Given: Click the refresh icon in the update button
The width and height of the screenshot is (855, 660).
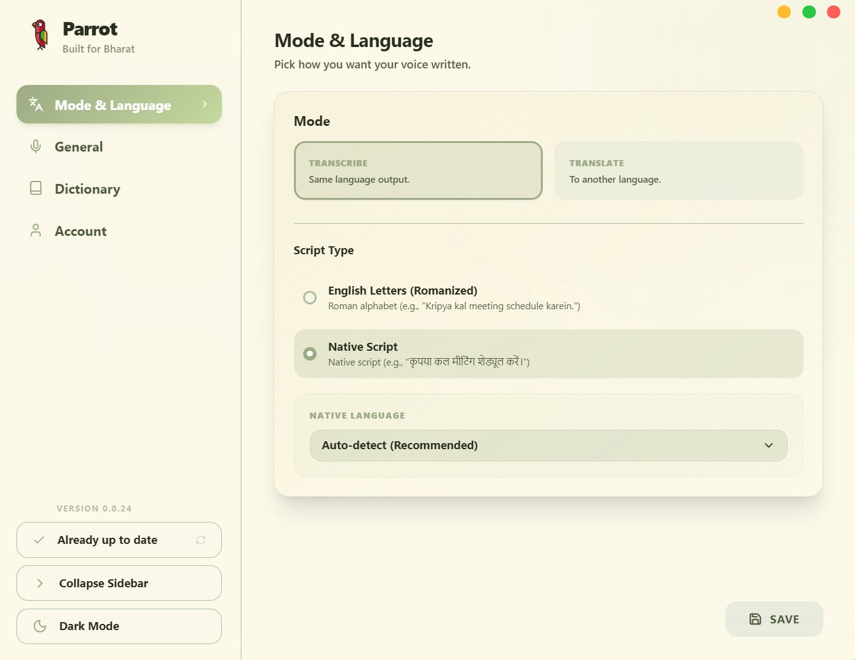Looking at the screenshot, I should [x=200, y=540].
